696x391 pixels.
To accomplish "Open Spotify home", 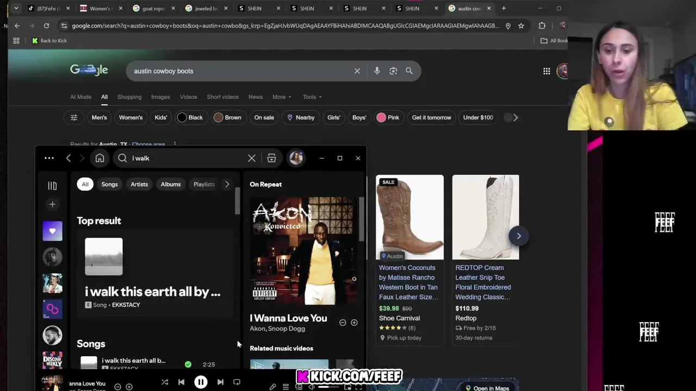I will click(100, 158).
